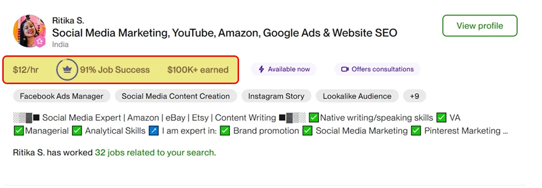
Task: Click the View profile button
Action: [x=479, y=26]
